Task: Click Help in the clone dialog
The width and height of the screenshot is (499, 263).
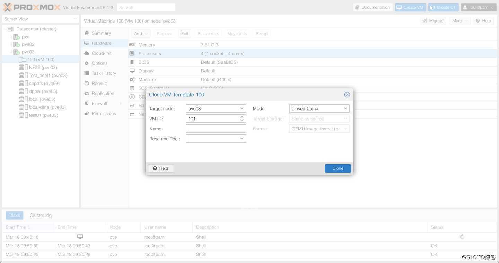Action: pyautogui.click(x=161, y=168)
